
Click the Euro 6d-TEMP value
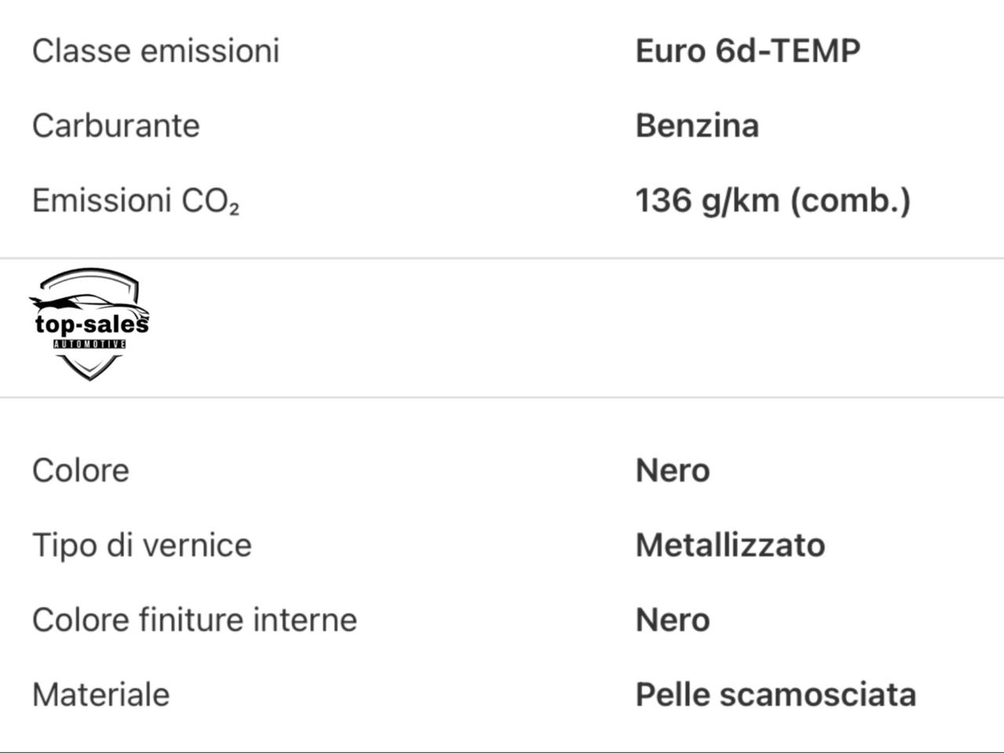[748, 51]
